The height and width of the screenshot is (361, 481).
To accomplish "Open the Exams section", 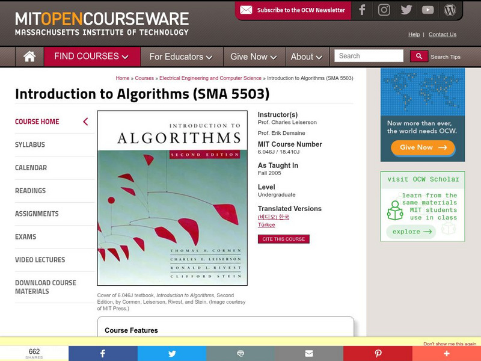I will 25,236.
